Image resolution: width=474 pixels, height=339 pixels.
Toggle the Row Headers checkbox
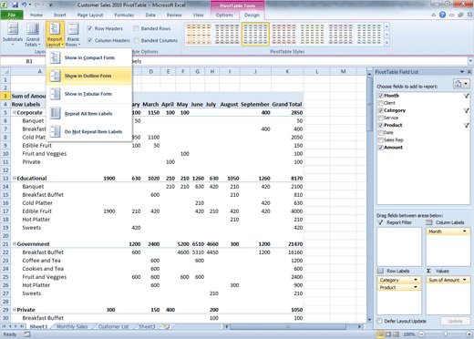pos(89,28)
